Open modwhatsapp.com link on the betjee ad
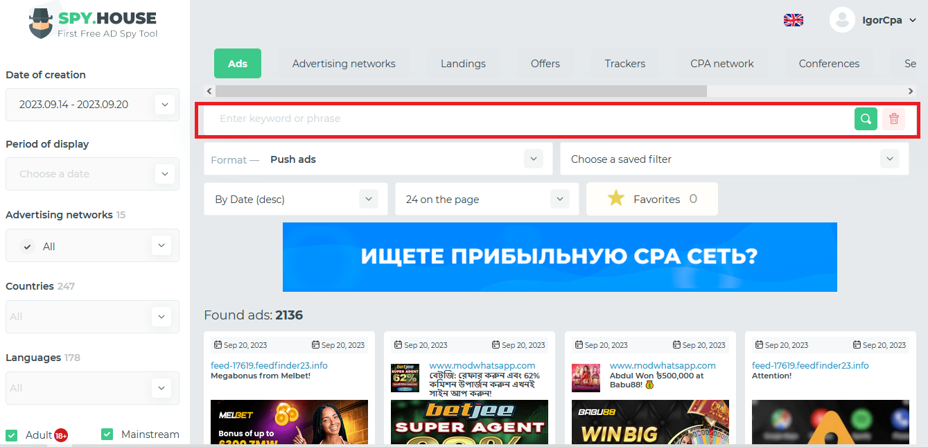The height and width of the screenshot is (447, 928). (x=482, y=365)
